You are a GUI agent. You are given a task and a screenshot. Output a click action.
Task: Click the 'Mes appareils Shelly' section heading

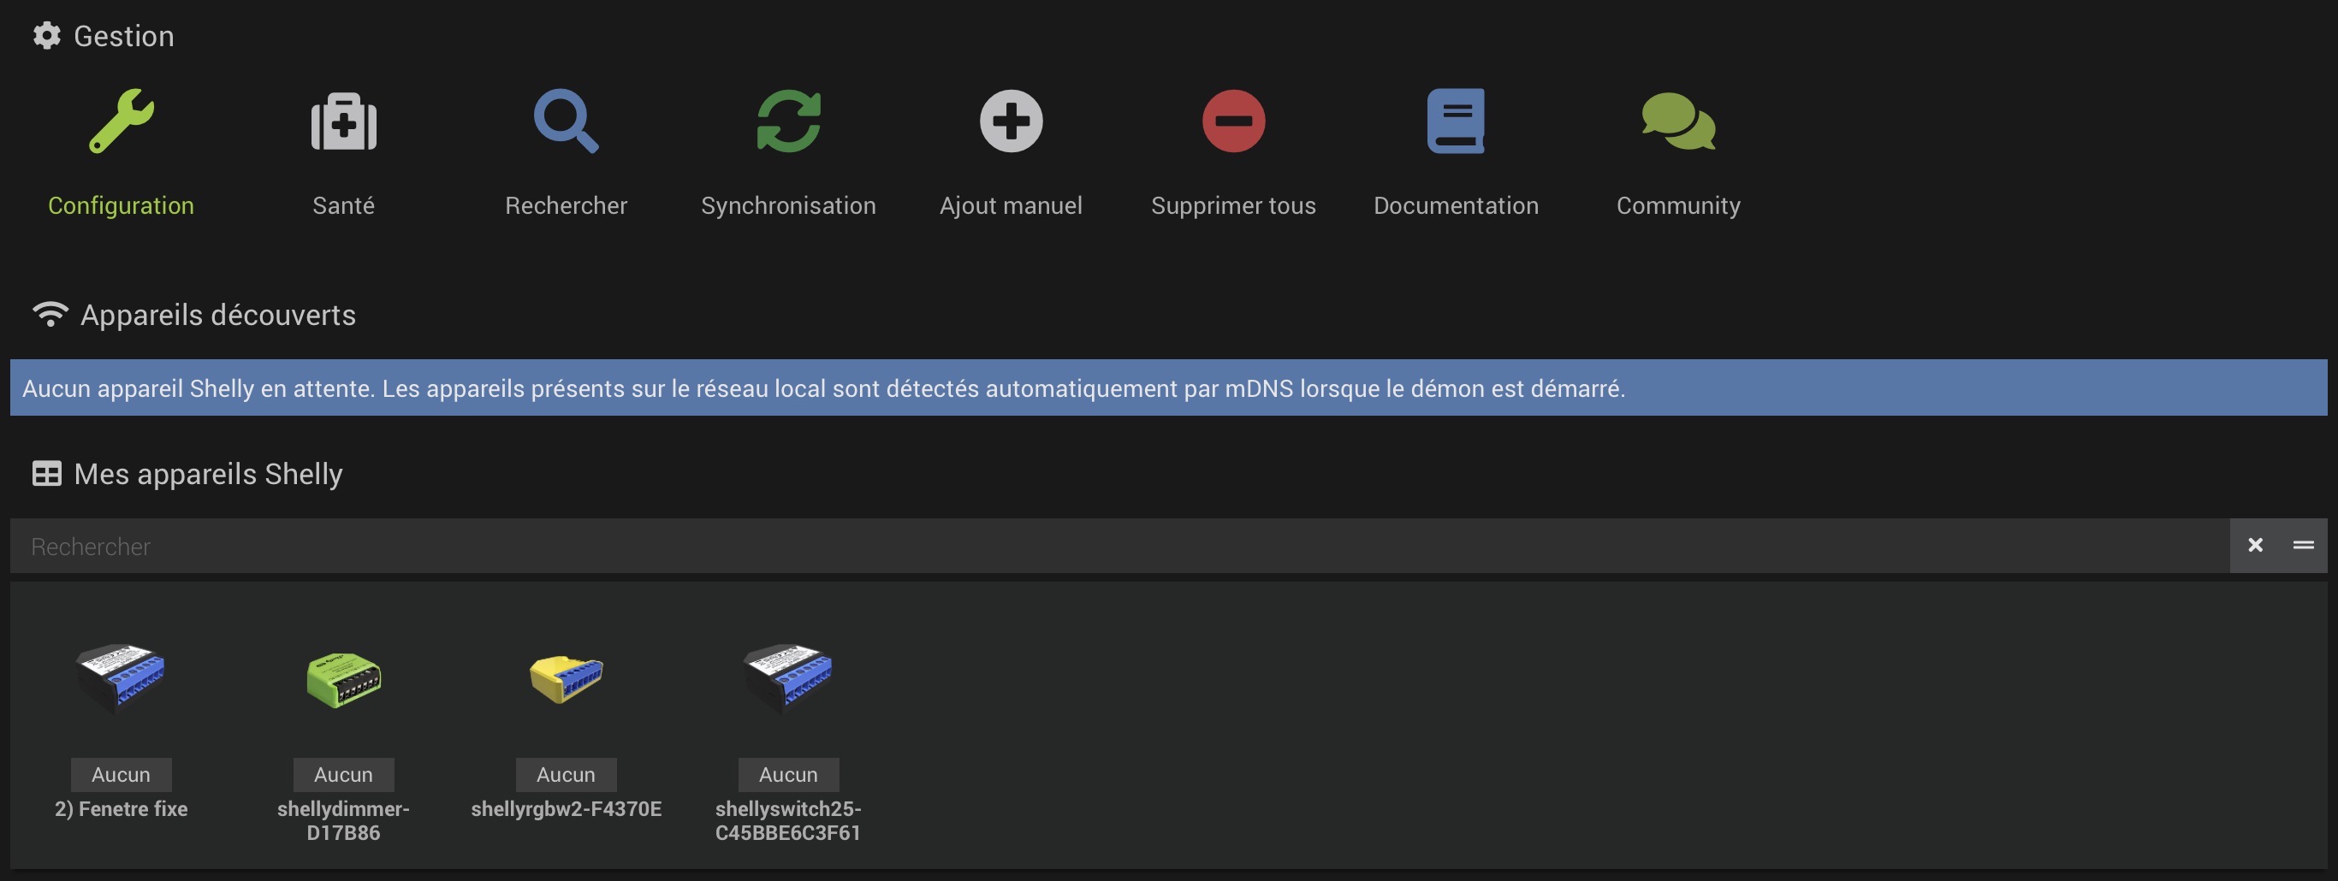point(208,474)
